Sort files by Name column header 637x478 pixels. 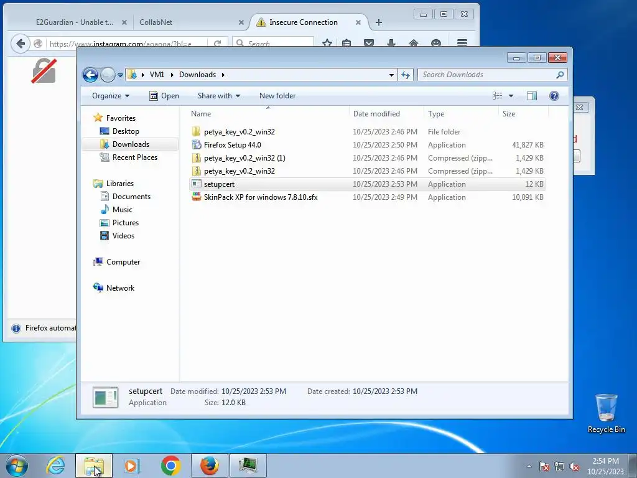pyautogui.click(x=268, y=114)
